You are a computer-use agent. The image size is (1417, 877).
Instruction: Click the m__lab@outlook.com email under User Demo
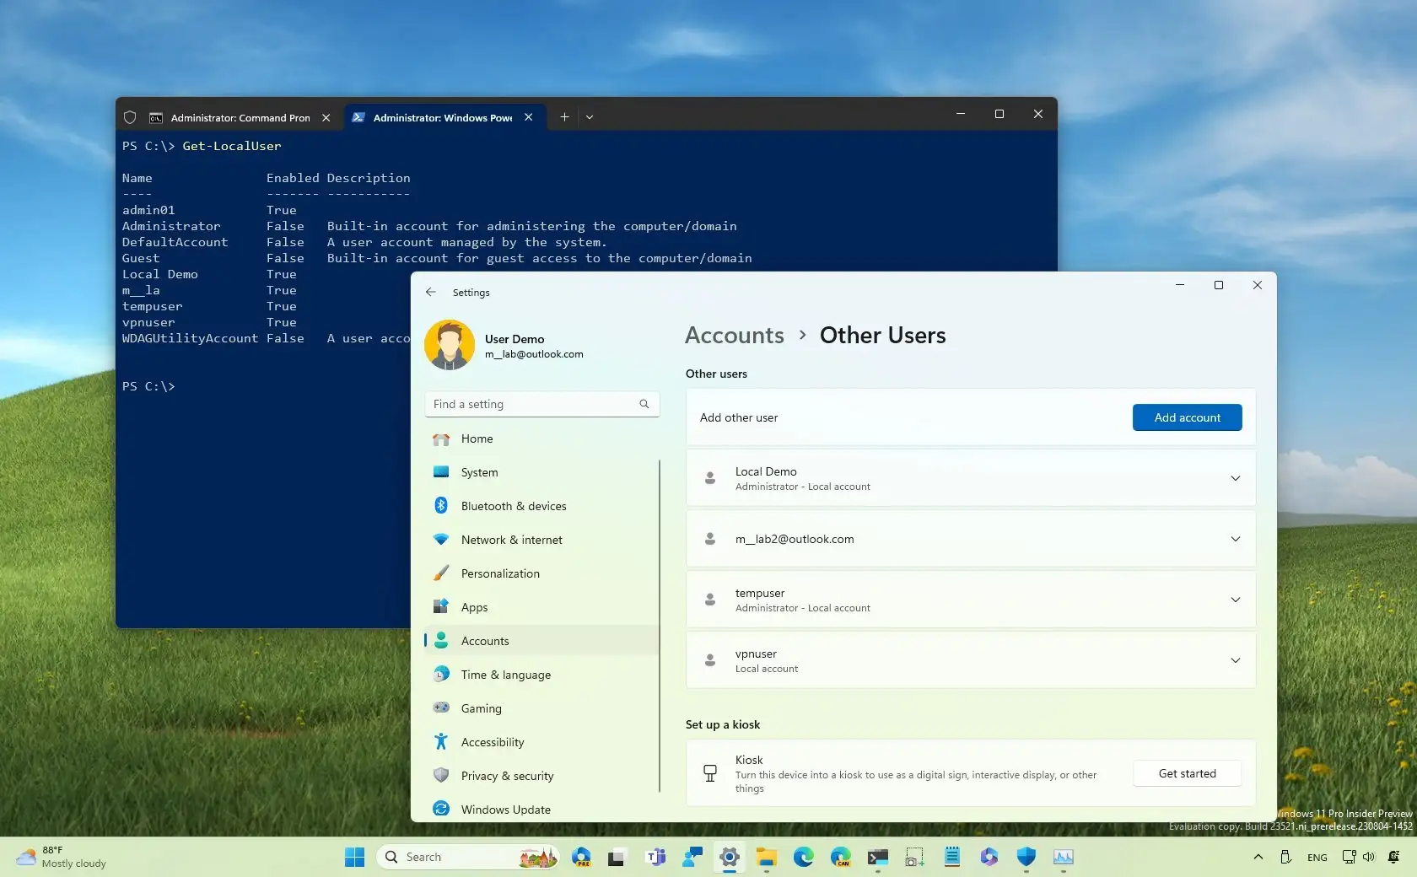534,354
